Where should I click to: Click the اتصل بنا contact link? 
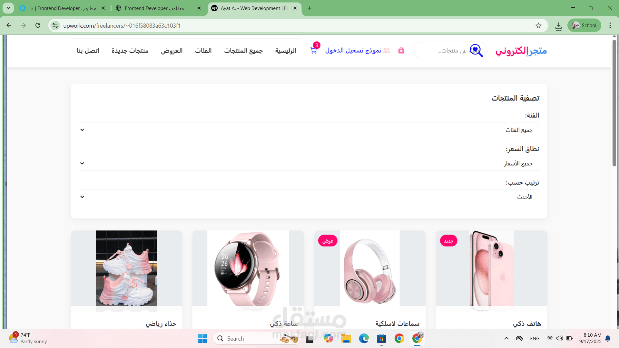[87, 51]
